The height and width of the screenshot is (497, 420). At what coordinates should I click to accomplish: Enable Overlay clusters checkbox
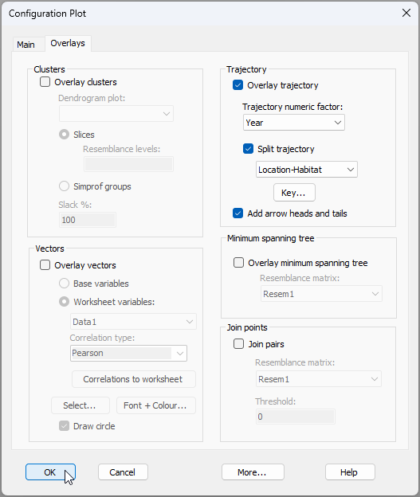click(45, 82)
